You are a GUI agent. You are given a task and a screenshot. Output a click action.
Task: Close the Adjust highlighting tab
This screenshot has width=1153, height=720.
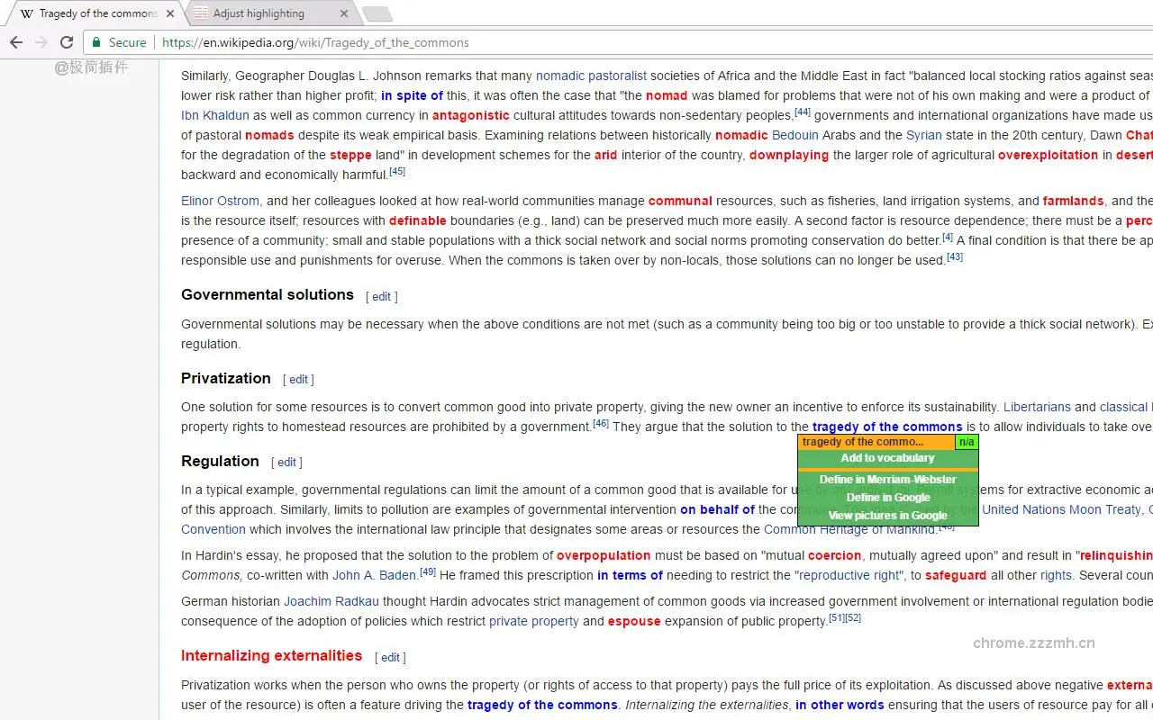point(344,13)
